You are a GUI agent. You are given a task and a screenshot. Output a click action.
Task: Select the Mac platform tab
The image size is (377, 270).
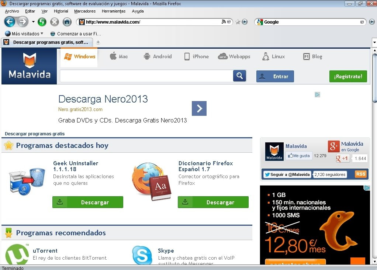click(119, 56)
